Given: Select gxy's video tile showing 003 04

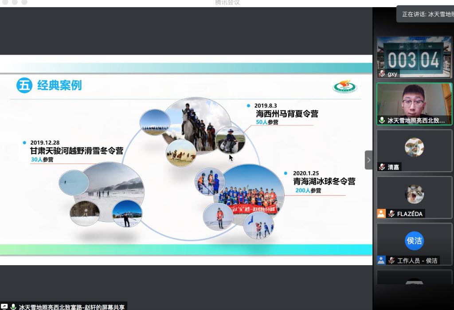Looking at the screenshot, I should (414, 57).
